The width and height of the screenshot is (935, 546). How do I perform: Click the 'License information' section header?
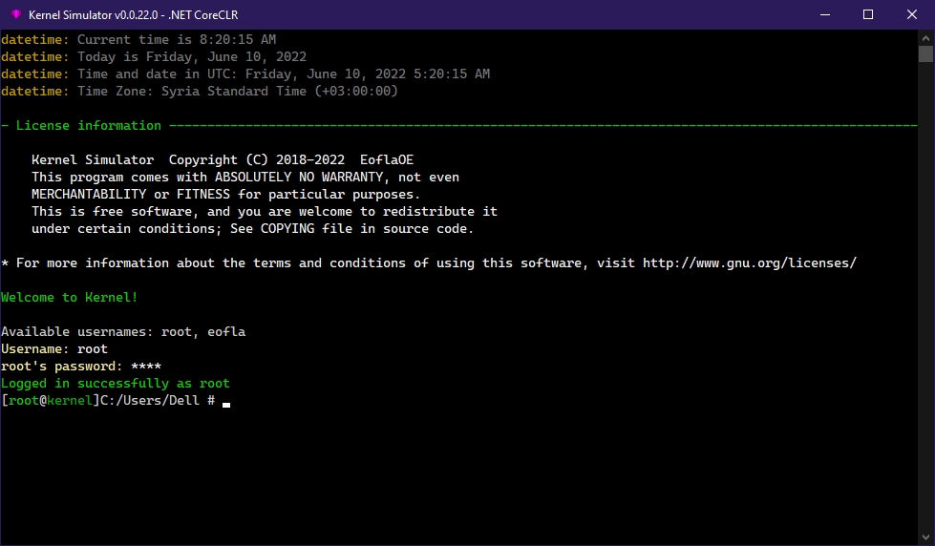[x=89, y=126]
